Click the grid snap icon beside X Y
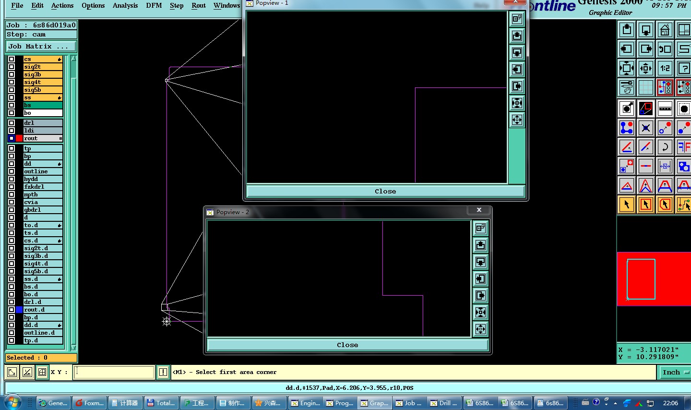691x410 pixels. [42, 372]
